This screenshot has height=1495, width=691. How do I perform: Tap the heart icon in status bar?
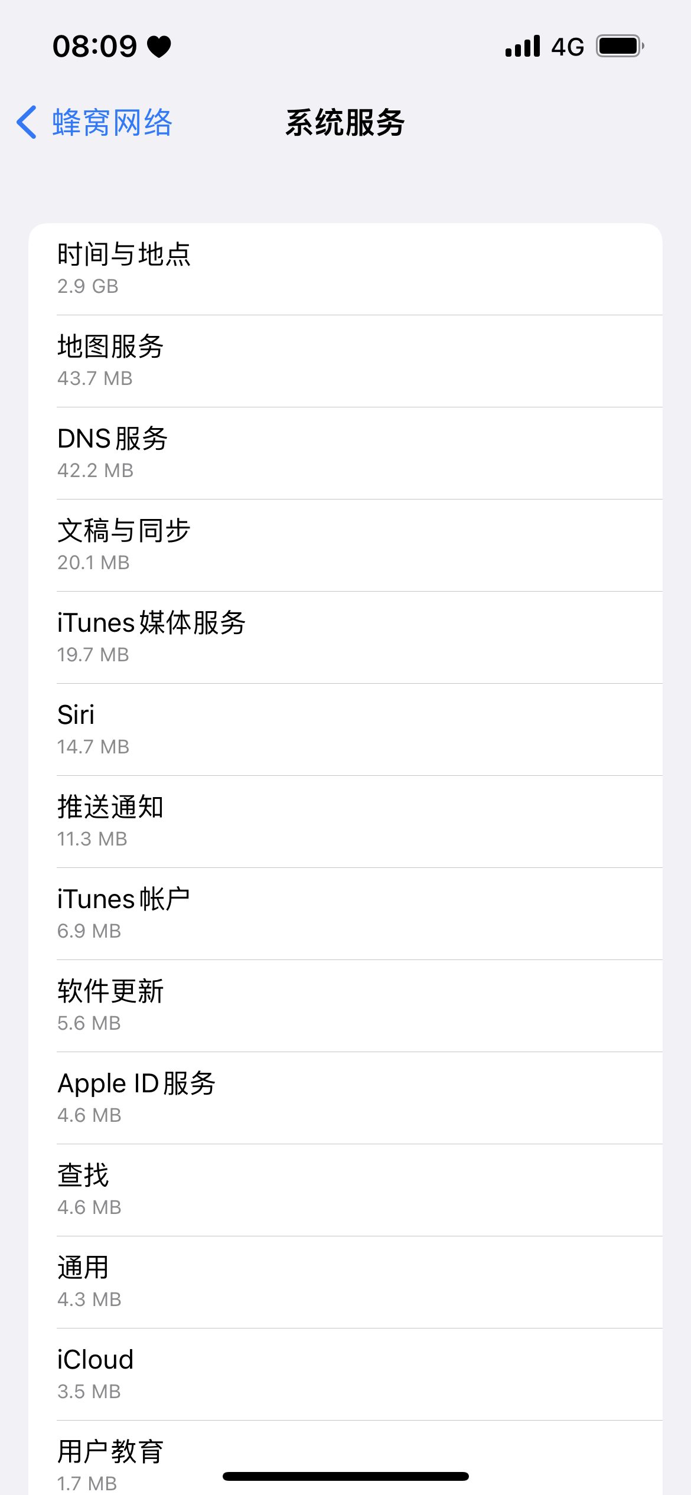(x=159, y=47)
